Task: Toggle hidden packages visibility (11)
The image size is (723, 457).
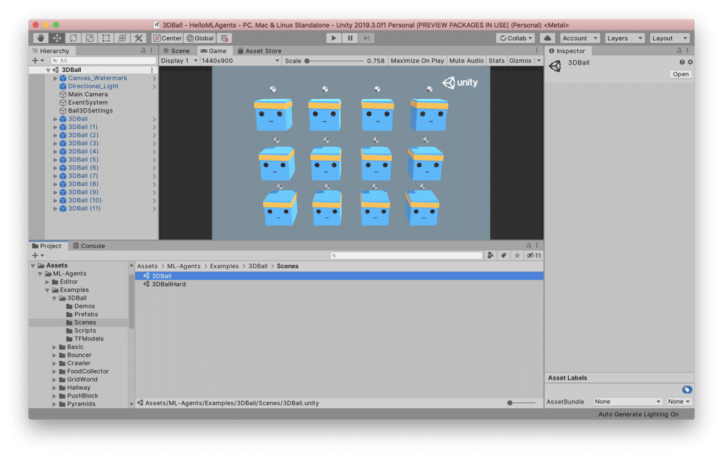Action: click(x=534, y=256)
